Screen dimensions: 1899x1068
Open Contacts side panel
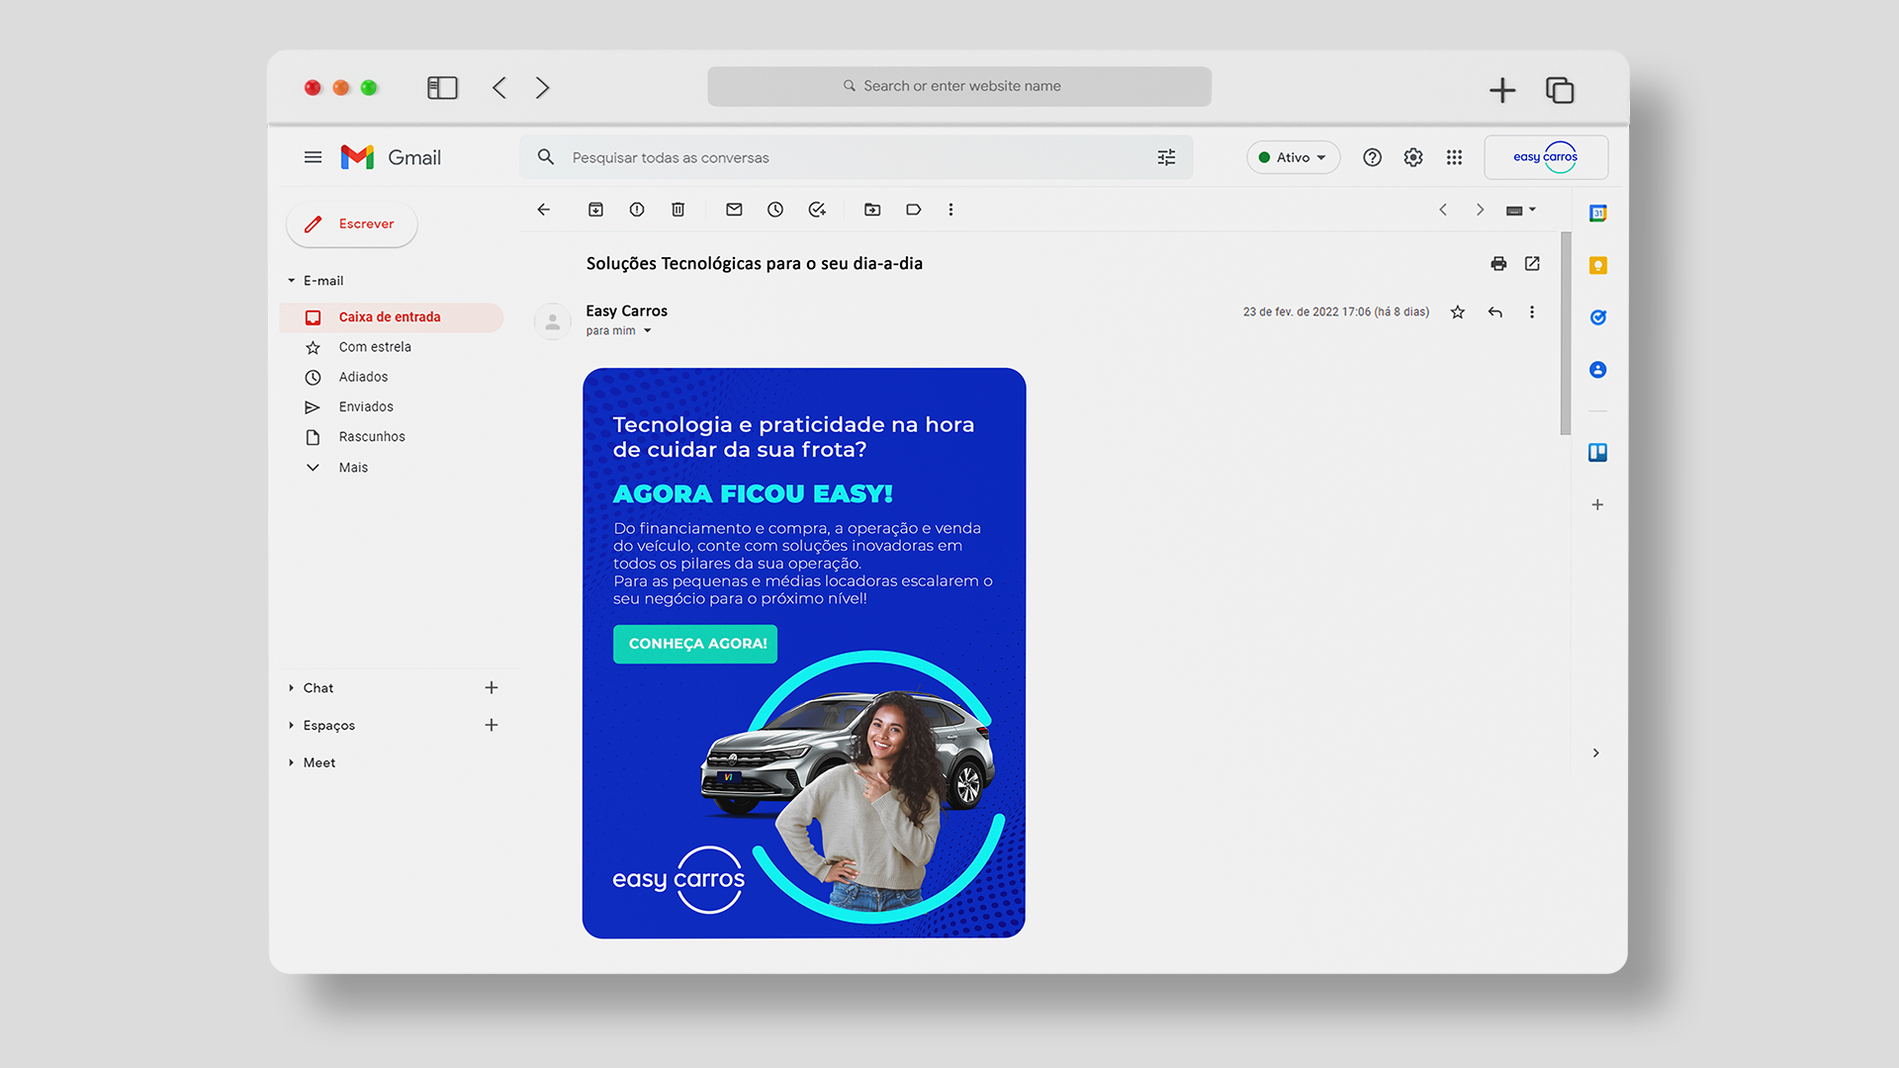pyautogui.click(x=1598, y=370)
